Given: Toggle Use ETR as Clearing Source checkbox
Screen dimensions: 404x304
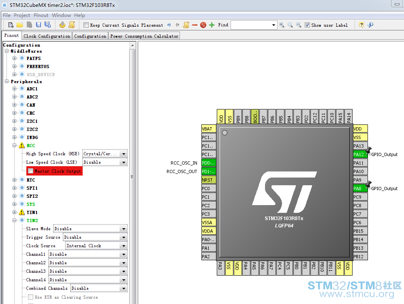Looking at the screenshot, I should (x=30, y=297).
